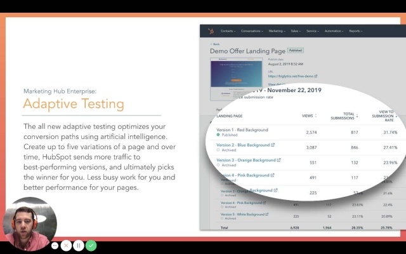Viewport: 406px width, 254px height.
Task: Click the Adaptive Testing slide heading
Action: 74,104
